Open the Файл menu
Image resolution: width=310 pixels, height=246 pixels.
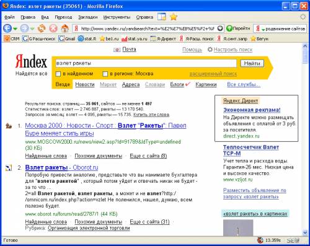coord(9,17)
